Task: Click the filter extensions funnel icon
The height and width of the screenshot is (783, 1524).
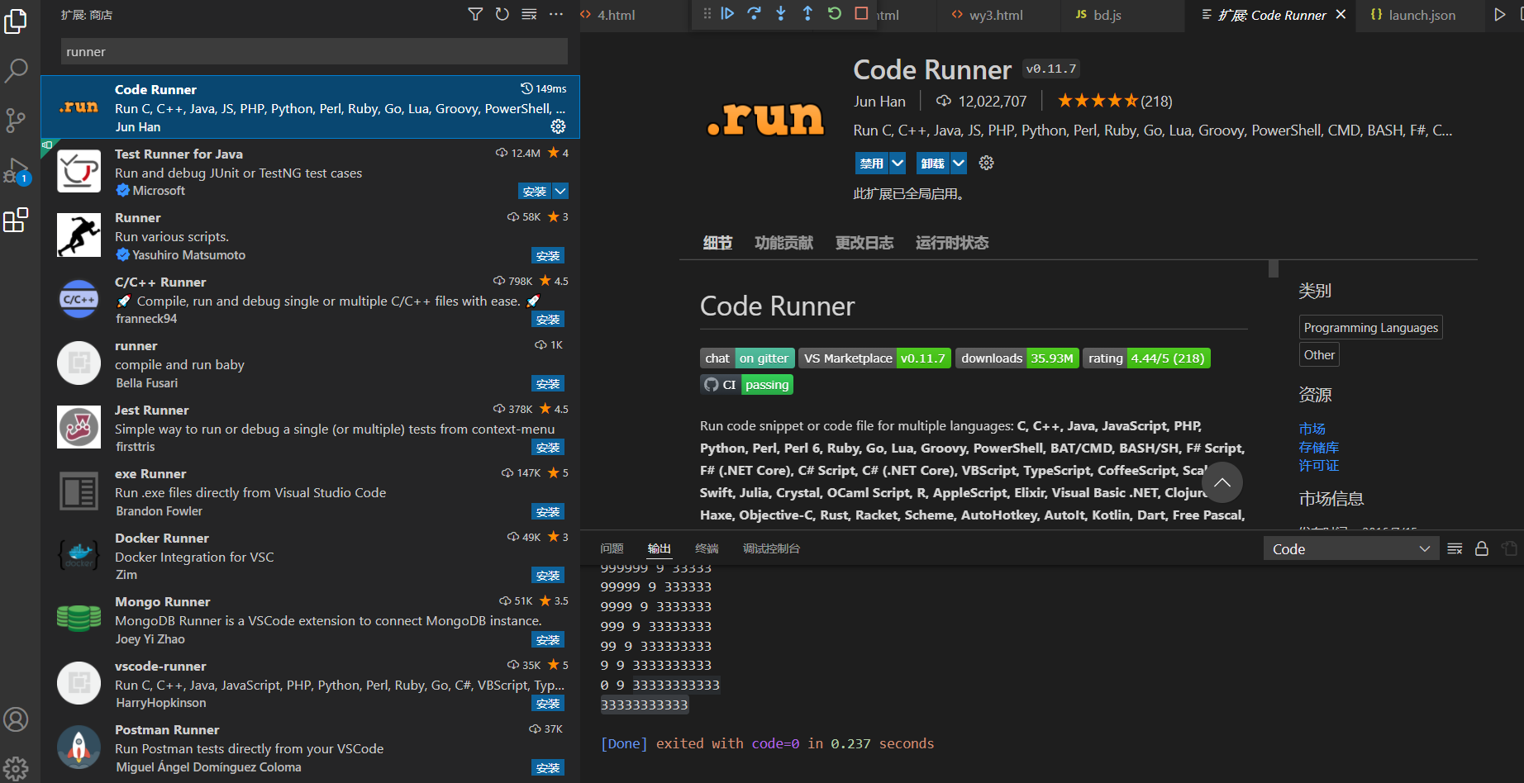Action: click(x=475, y=14)
